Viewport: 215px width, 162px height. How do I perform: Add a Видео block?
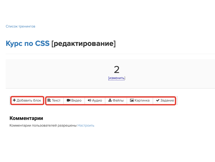pos(74,100)
